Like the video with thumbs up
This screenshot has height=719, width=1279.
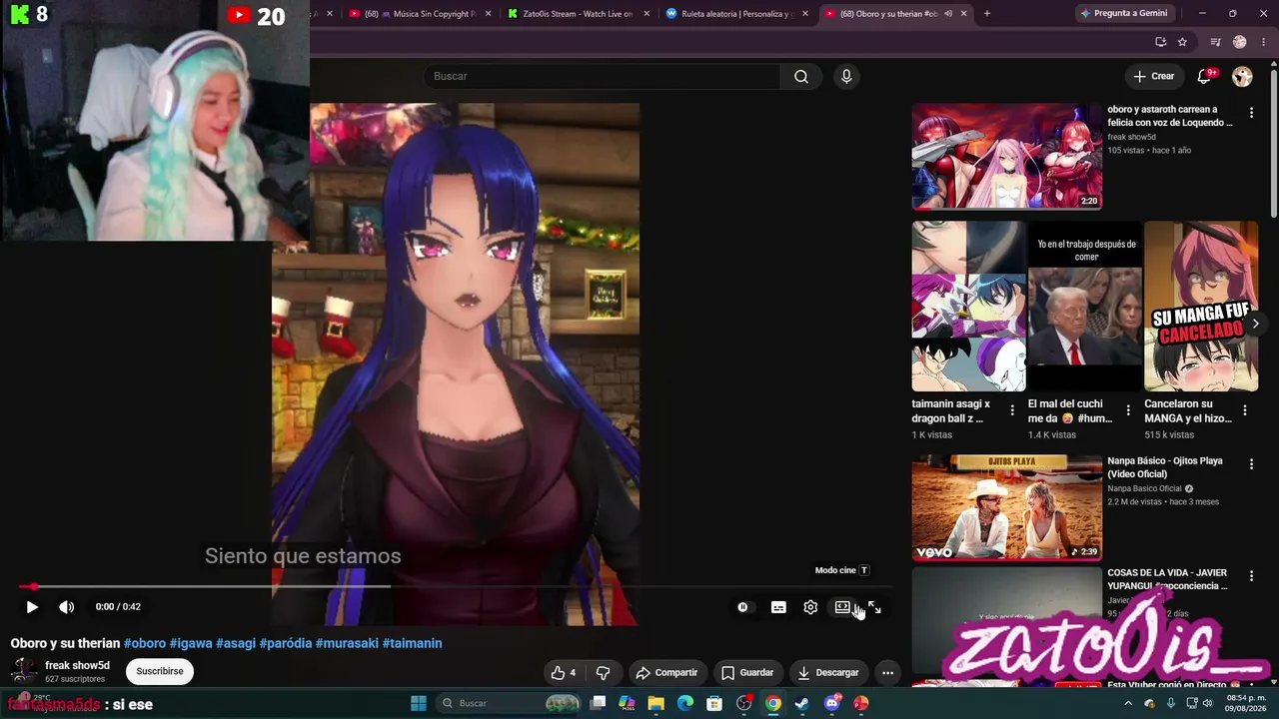pyautogui.click(x=564, y=673)
